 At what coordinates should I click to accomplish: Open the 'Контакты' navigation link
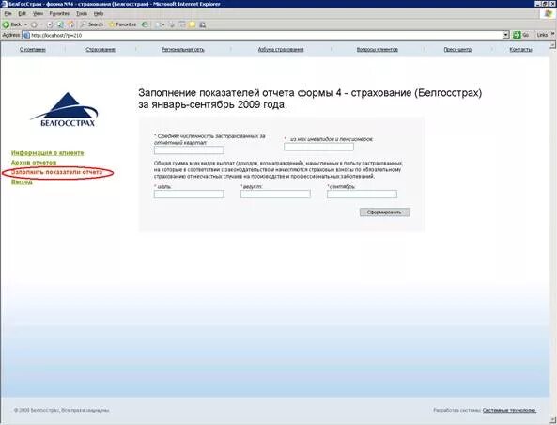(x=520, y=50)
